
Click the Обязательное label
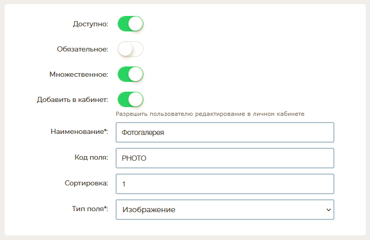pos(83,49)
